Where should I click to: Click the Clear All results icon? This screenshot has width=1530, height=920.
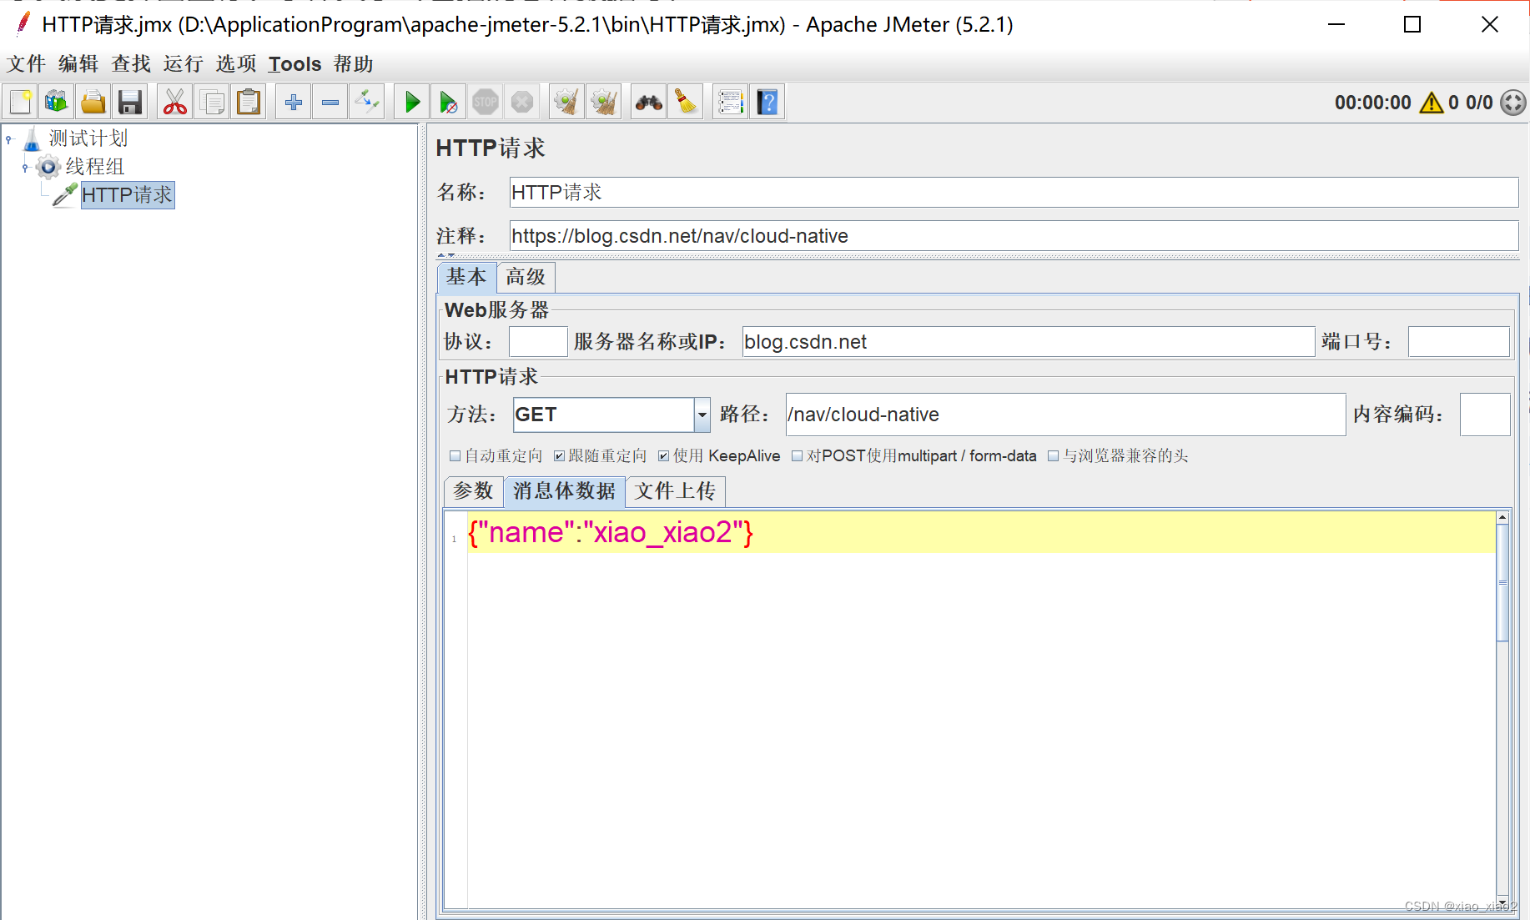coord(604,103)
